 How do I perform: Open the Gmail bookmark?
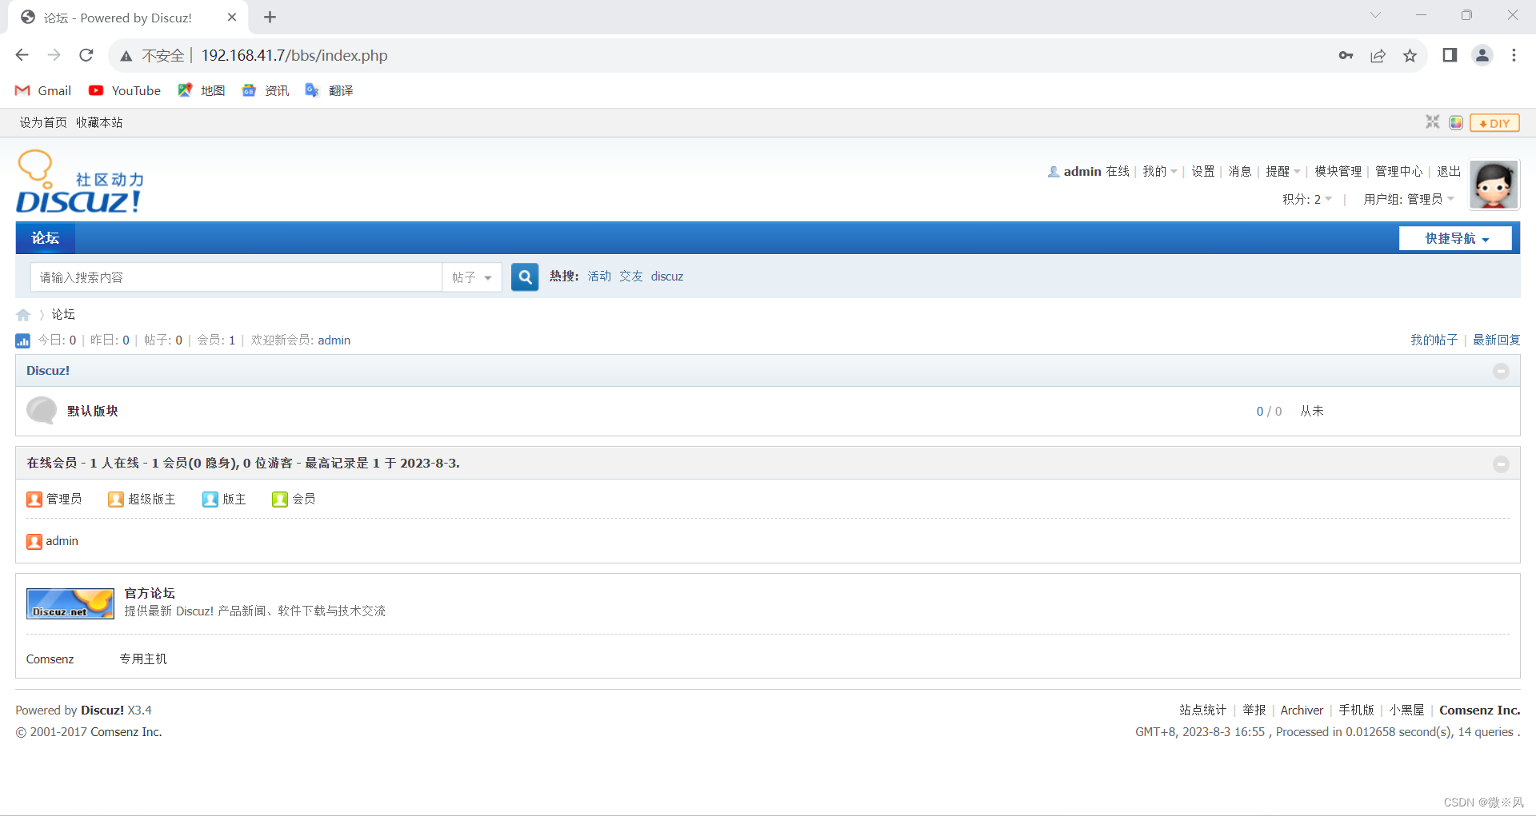click(x=43, y=90)
